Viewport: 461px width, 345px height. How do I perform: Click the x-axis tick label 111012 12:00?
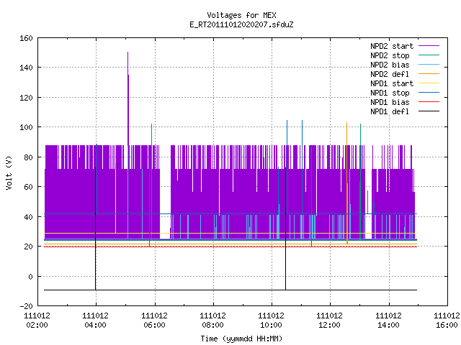330,321
